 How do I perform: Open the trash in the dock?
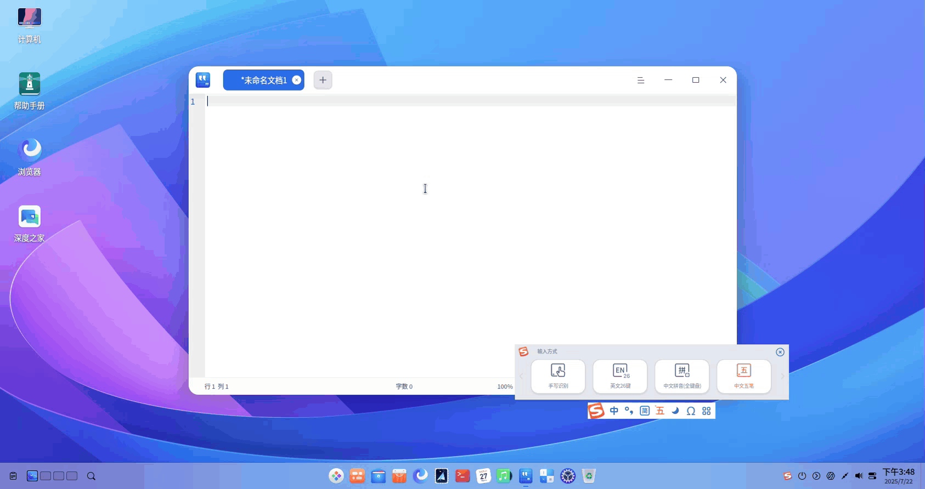[x=589, y=476]
